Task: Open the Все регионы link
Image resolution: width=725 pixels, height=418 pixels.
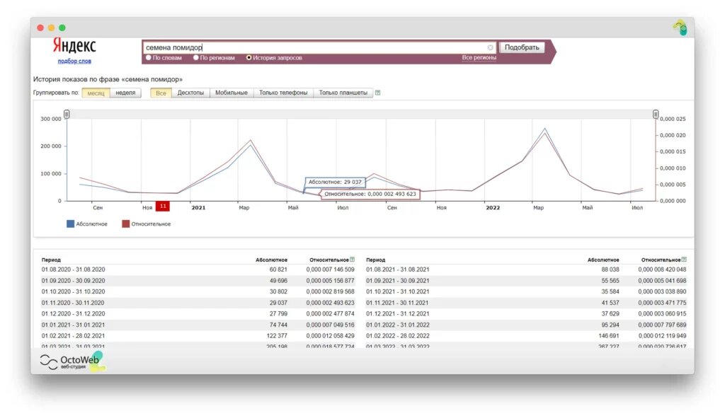Action: pyautogui.click(x=479, y=58)
